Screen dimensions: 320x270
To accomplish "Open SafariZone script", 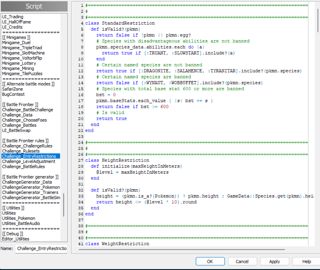I will point(12,89).
